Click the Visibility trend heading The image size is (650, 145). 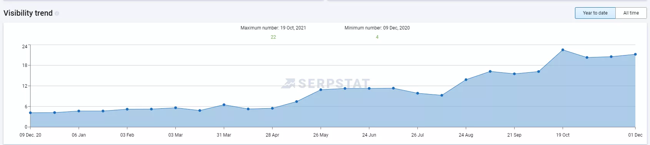(28, 13)
